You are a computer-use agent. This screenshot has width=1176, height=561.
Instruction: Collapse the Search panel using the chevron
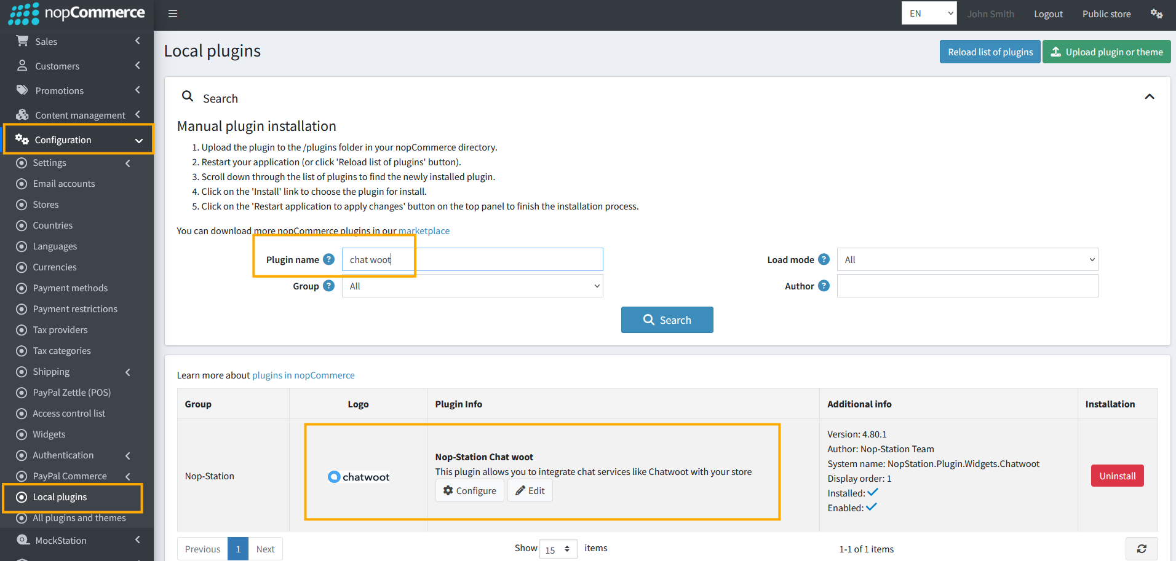(x=1149, y=97)
